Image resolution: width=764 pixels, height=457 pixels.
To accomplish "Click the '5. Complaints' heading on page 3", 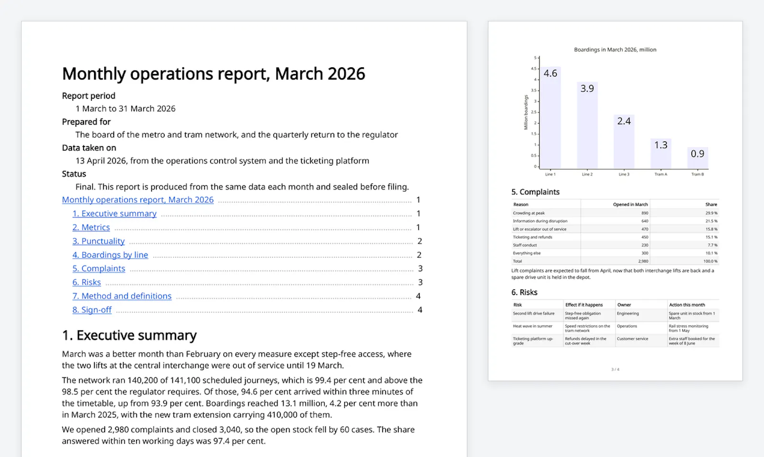I will [x=535, y=192].
